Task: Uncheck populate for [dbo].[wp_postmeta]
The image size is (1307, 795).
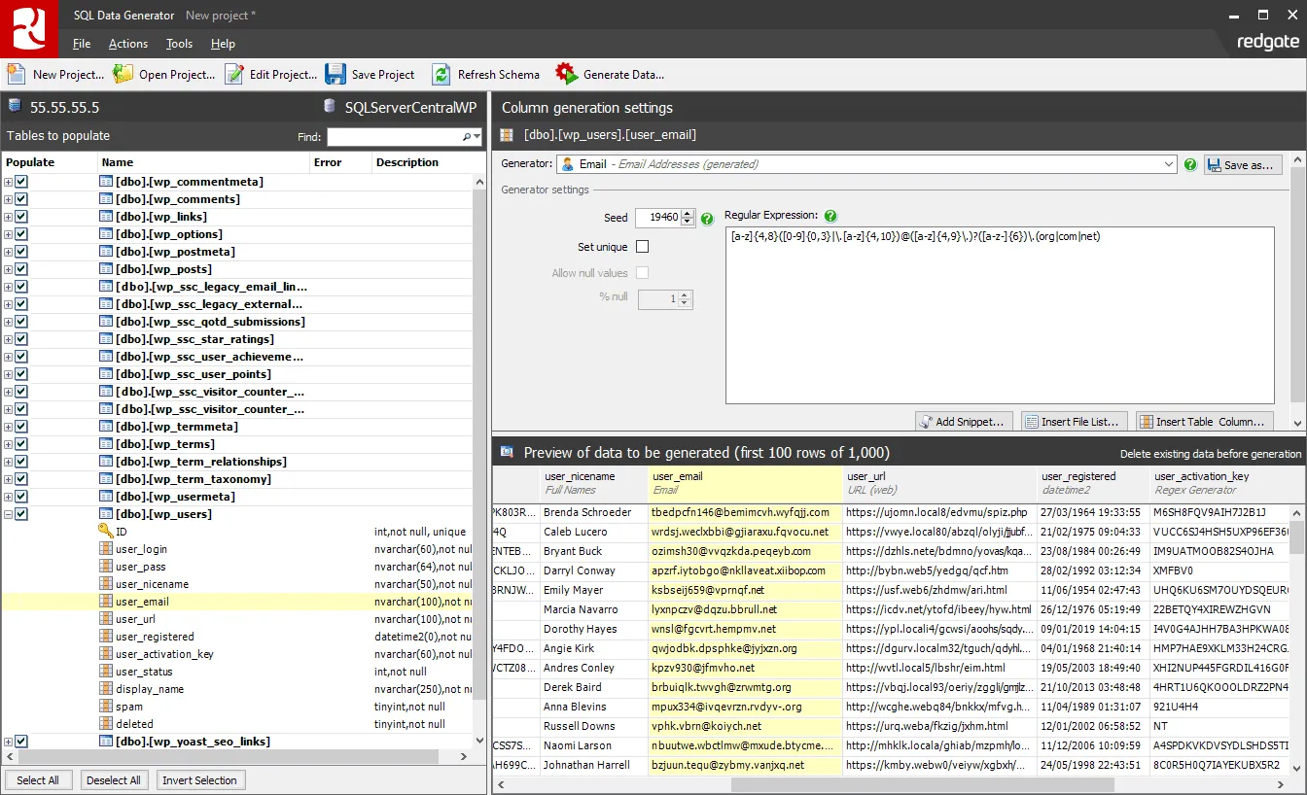Action: [x=21, y=252]
